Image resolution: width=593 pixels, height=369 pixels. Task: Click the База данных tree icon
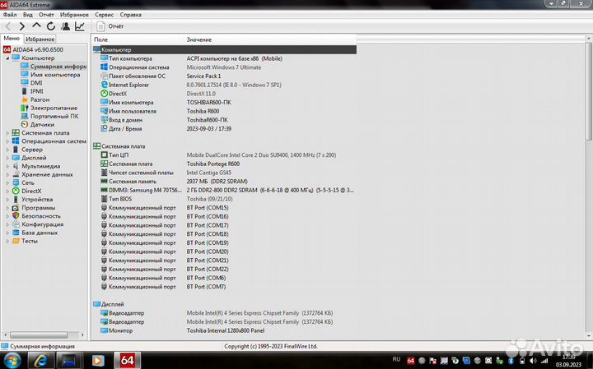(16, 233)
